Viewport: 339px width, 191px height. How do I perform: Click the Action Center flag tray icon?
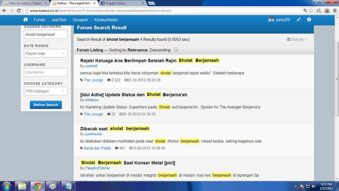(302, 186)
